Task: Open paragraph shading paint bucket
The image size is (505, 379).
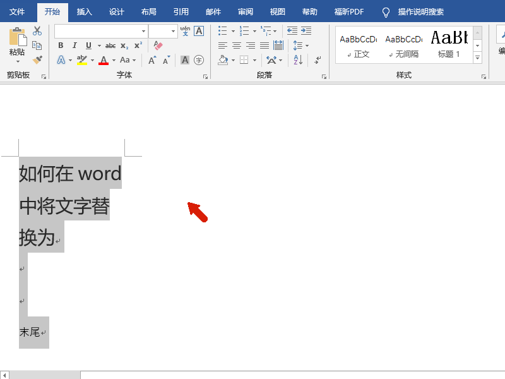Action: point(223,60)
